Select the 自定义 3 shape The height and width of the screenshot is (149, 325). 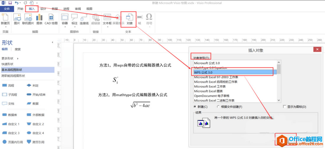click(11, 133)
